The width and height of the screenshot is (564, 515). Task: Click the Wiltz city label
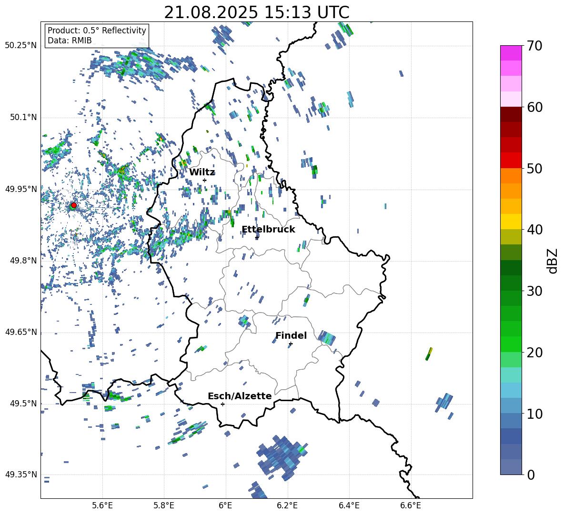coord(202,172)
